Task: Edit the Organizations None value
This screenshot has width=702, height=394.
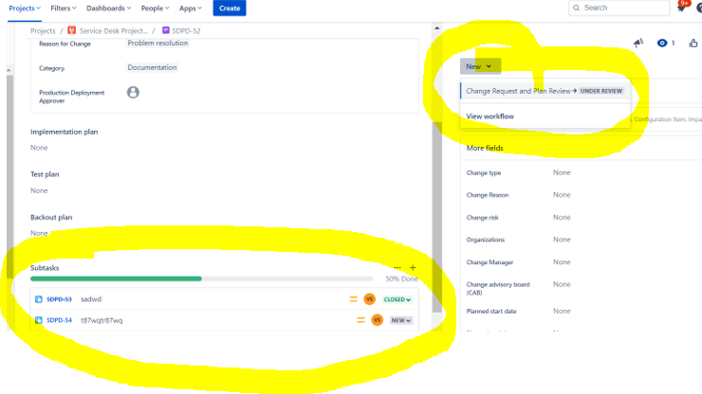Action: click(x=562, y=240)
